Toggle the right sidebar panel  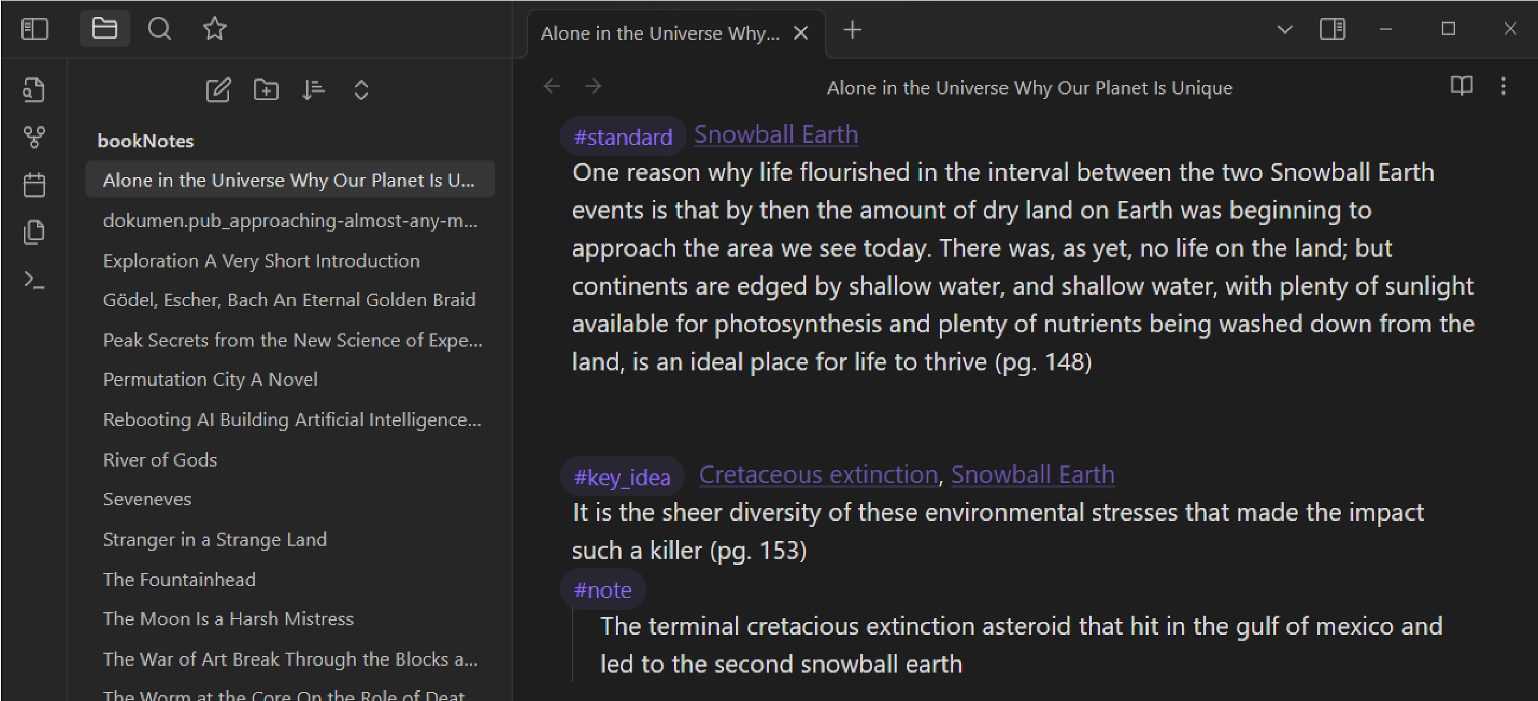click(x=1332, y=28)
